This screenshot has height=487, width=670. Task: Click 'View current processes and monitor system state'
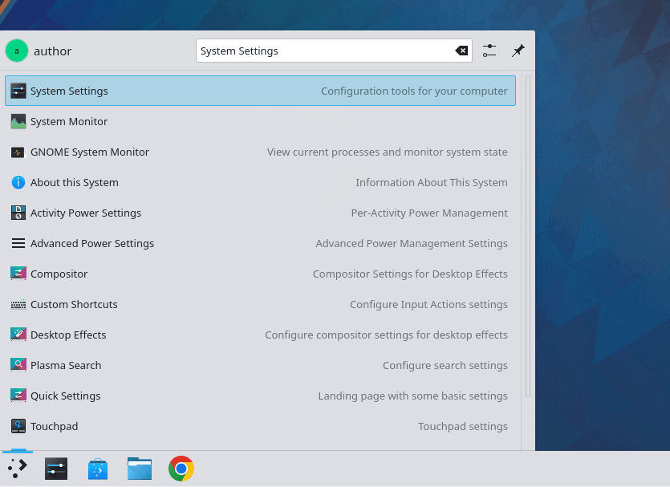387,152
